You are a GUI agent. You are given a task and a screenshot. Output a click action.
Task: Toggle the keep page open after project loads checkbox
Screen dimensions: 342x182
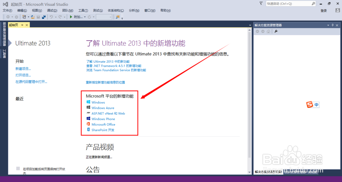[x=18, y=168]
